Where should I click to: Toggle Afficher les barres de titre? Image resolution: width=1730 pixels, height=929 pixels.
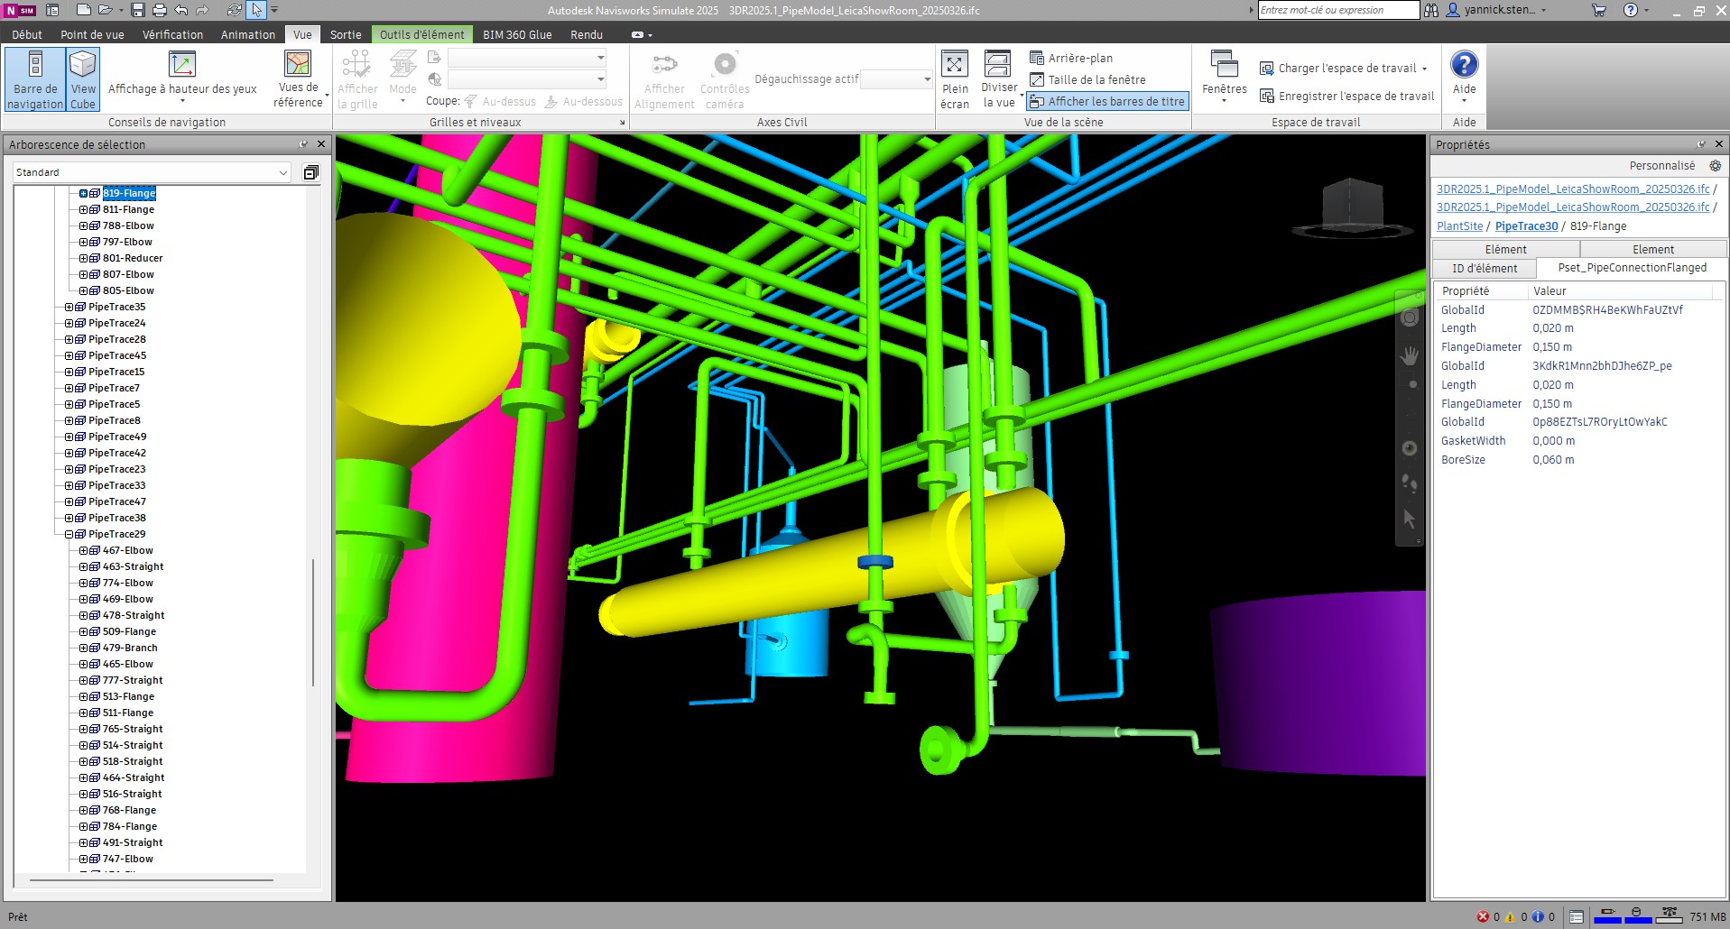1106,101
